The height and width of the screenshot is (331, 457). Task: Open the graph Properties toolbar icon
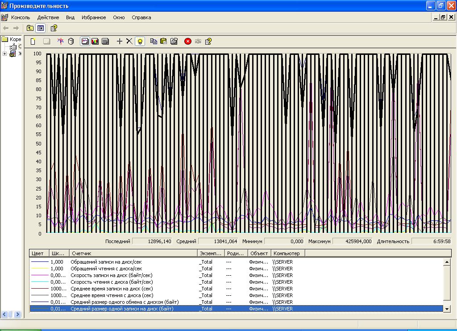[x=174, y=41]
